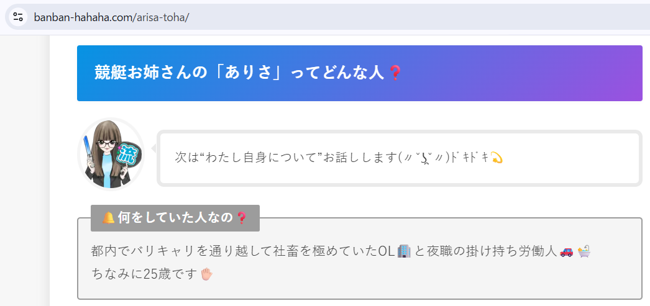
Task: Click the red car emoji
Action: tap(565, 251)
